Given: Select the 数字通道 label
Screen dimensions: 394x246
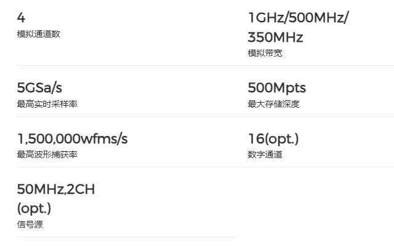Looking at the screenshot, I should pyautogui.click(x=265, y=154).
